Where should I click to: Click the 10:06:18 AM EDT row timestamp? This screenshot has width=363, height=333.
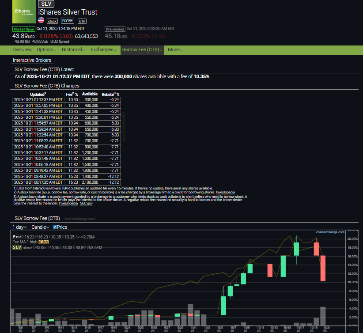(x=38, y=164)
